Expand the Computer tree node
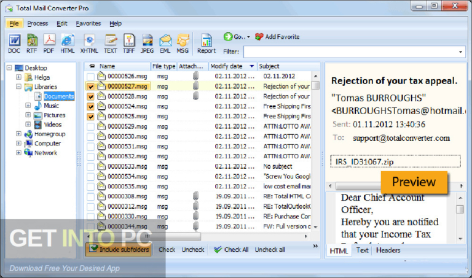The image size is (472, 278). tap(18, 144)
